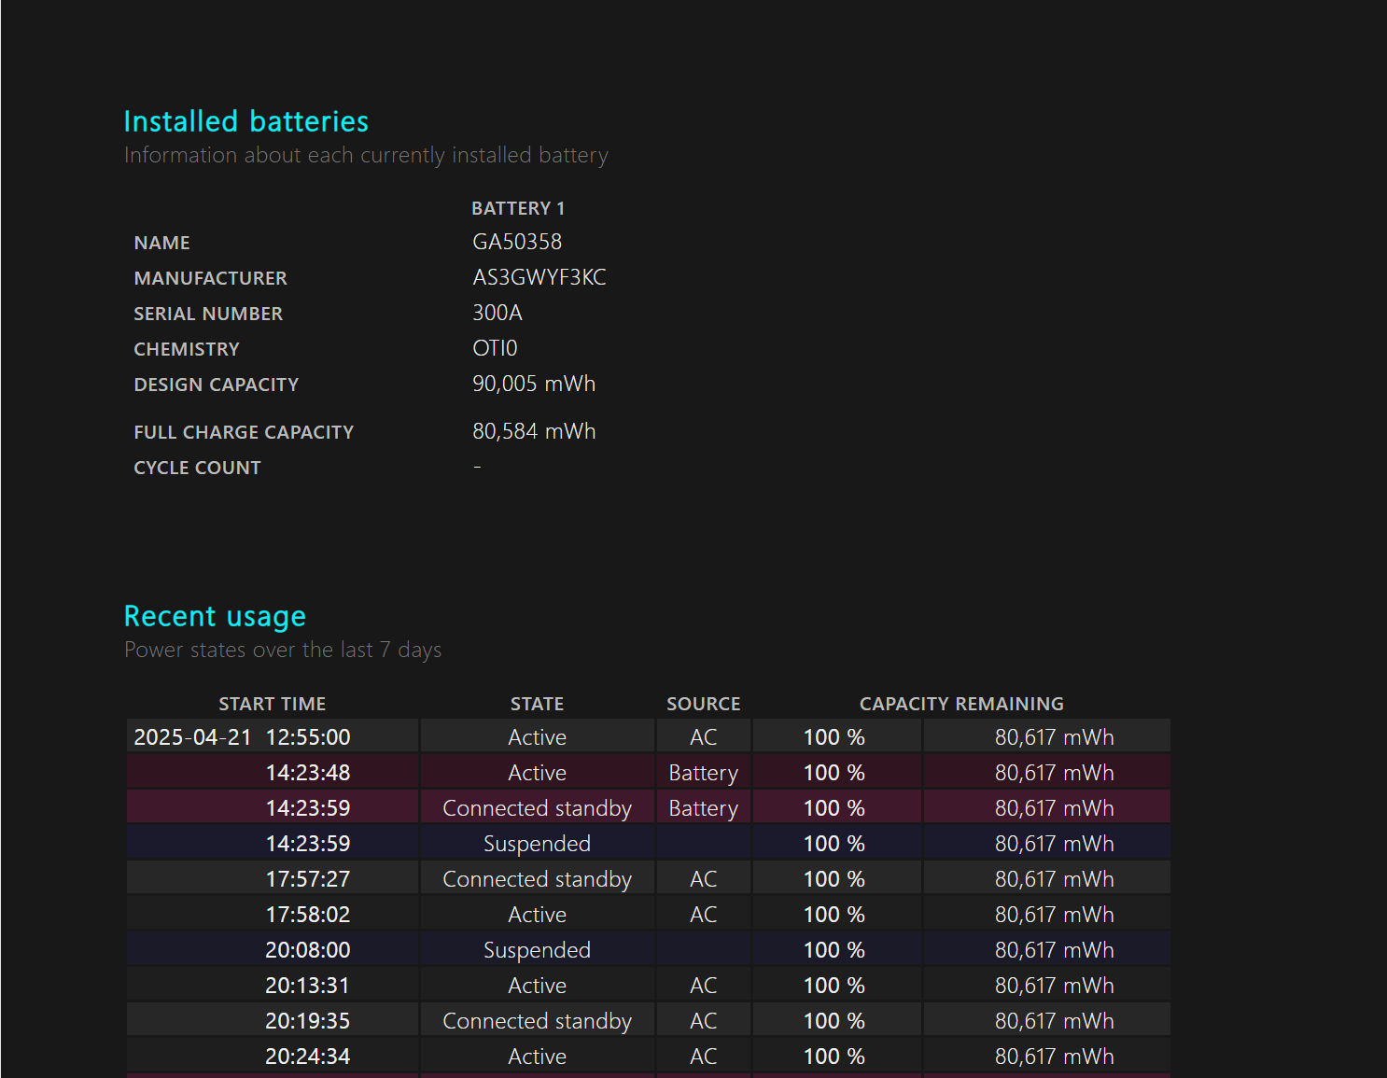Select the start time 20:08:00

click(308, 950)
